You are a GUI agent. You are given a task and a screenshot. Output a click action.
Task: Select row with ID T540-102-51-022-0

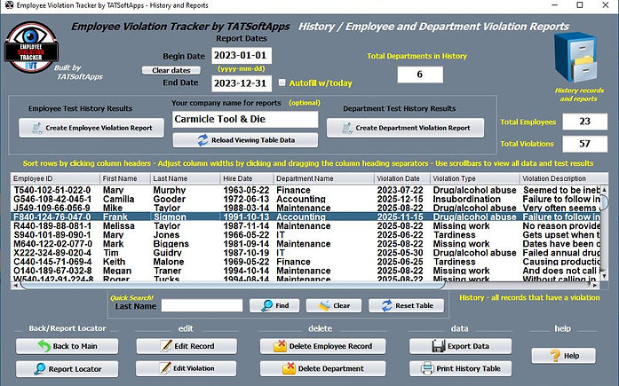[306, 190]
